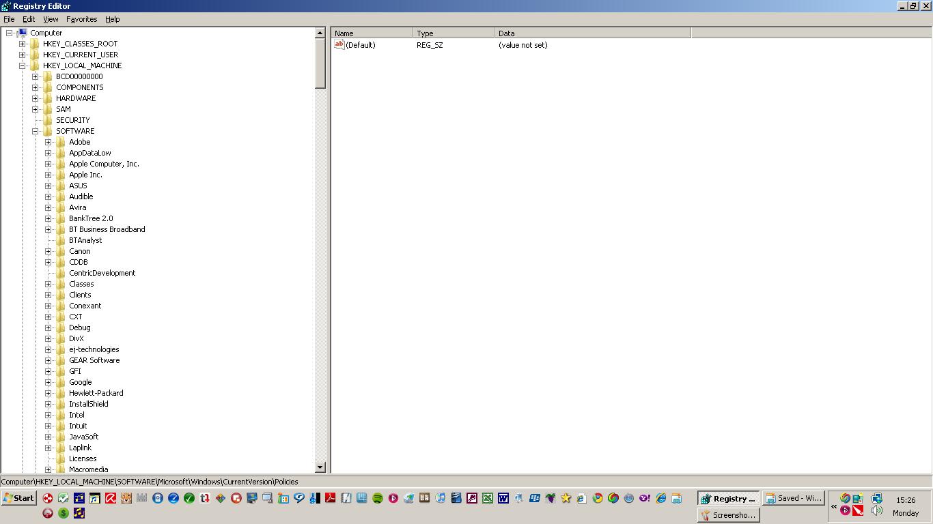Select the InstallShield key
Image resolution: width=933 pixels, height=524 pixels.
tap(88, 404)
